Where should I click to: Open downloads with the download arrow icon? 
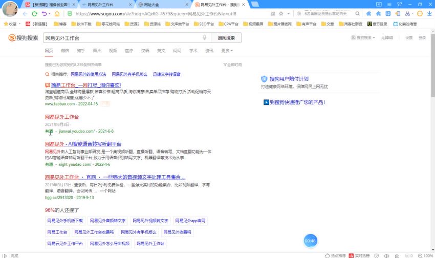tap(429, 14)
